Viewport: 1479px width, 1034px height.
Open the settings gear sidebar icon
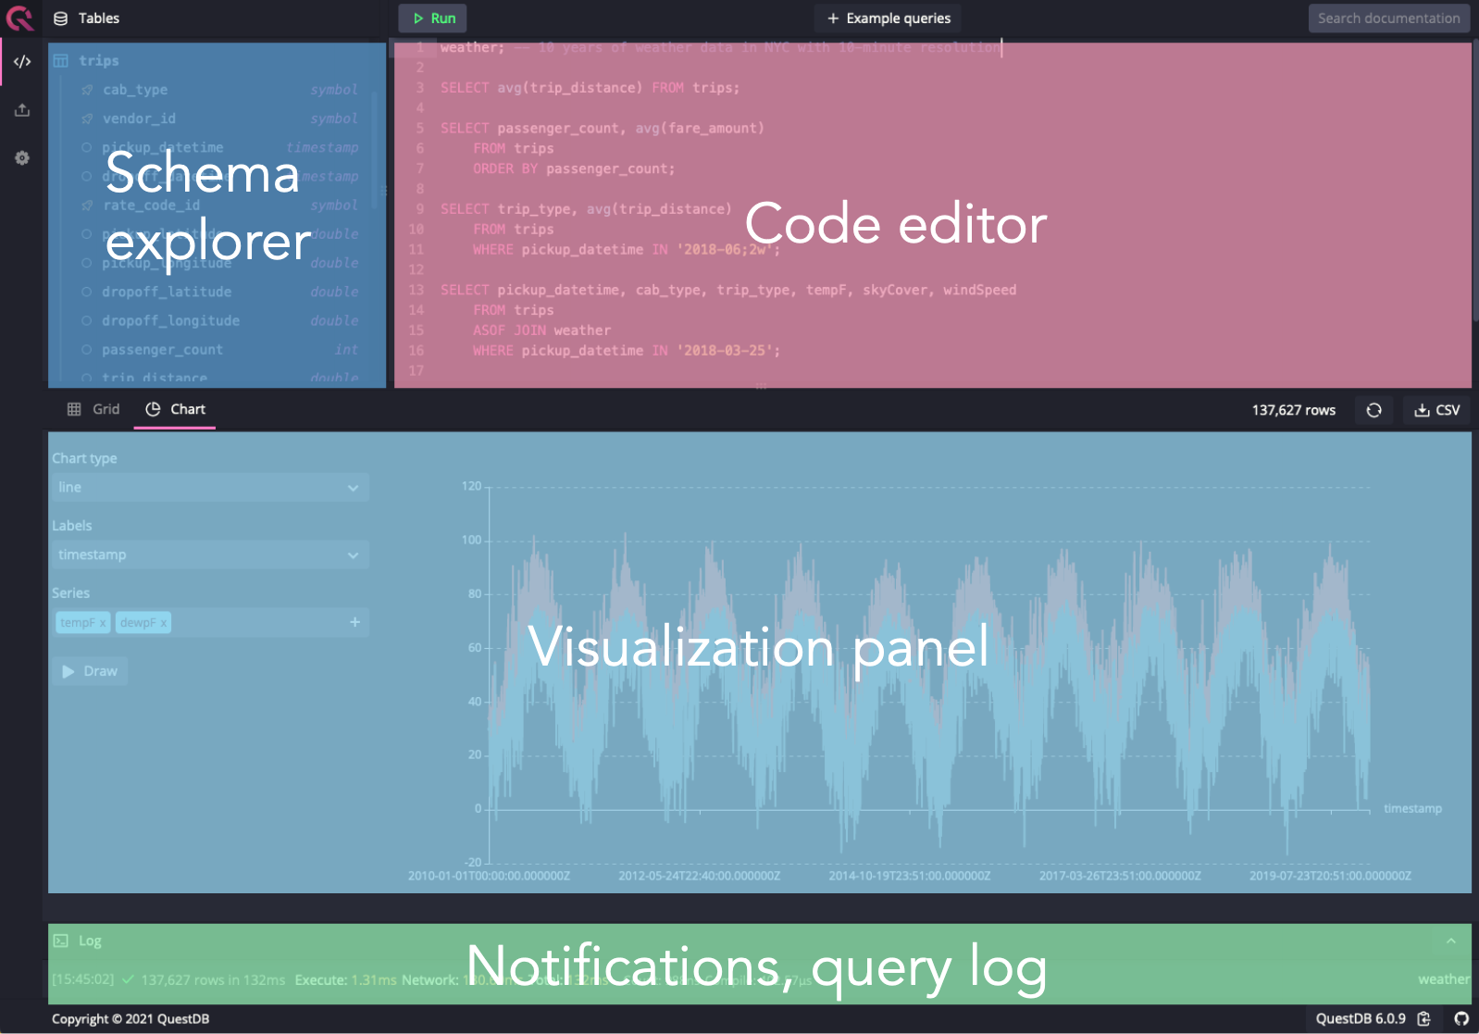(x=22, y=158)
